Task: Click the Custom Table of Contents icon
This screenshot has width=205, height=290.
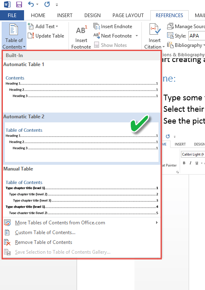Action: [7, 232]
